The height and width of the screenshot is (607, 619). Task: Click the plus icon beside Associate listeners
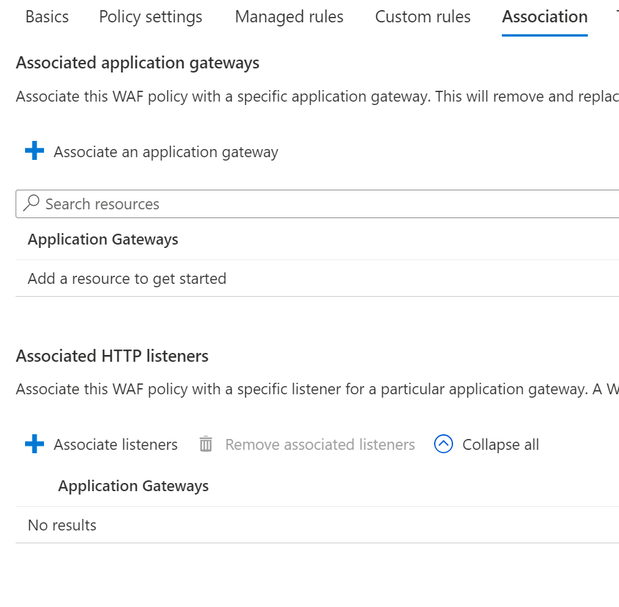[33, 444]
